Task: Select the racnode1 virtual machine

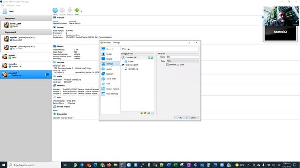Action: 26,65
